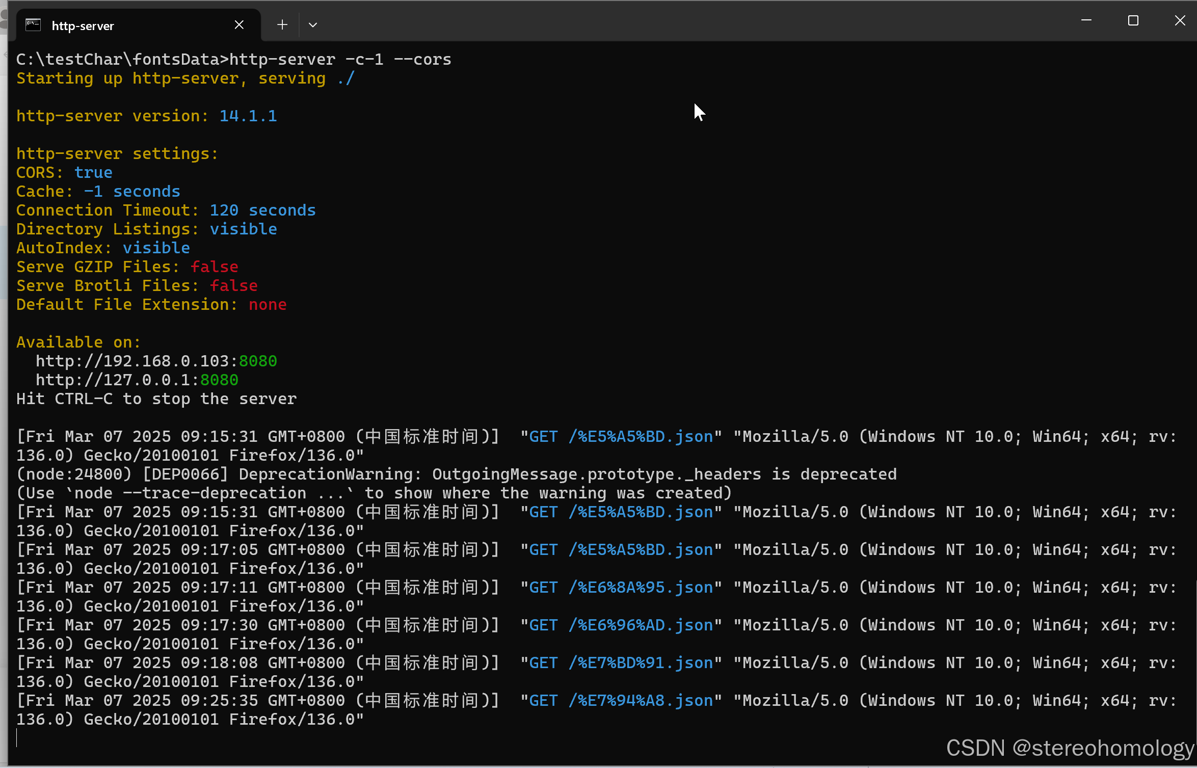Maximize the terminal window

point(1133,21)
